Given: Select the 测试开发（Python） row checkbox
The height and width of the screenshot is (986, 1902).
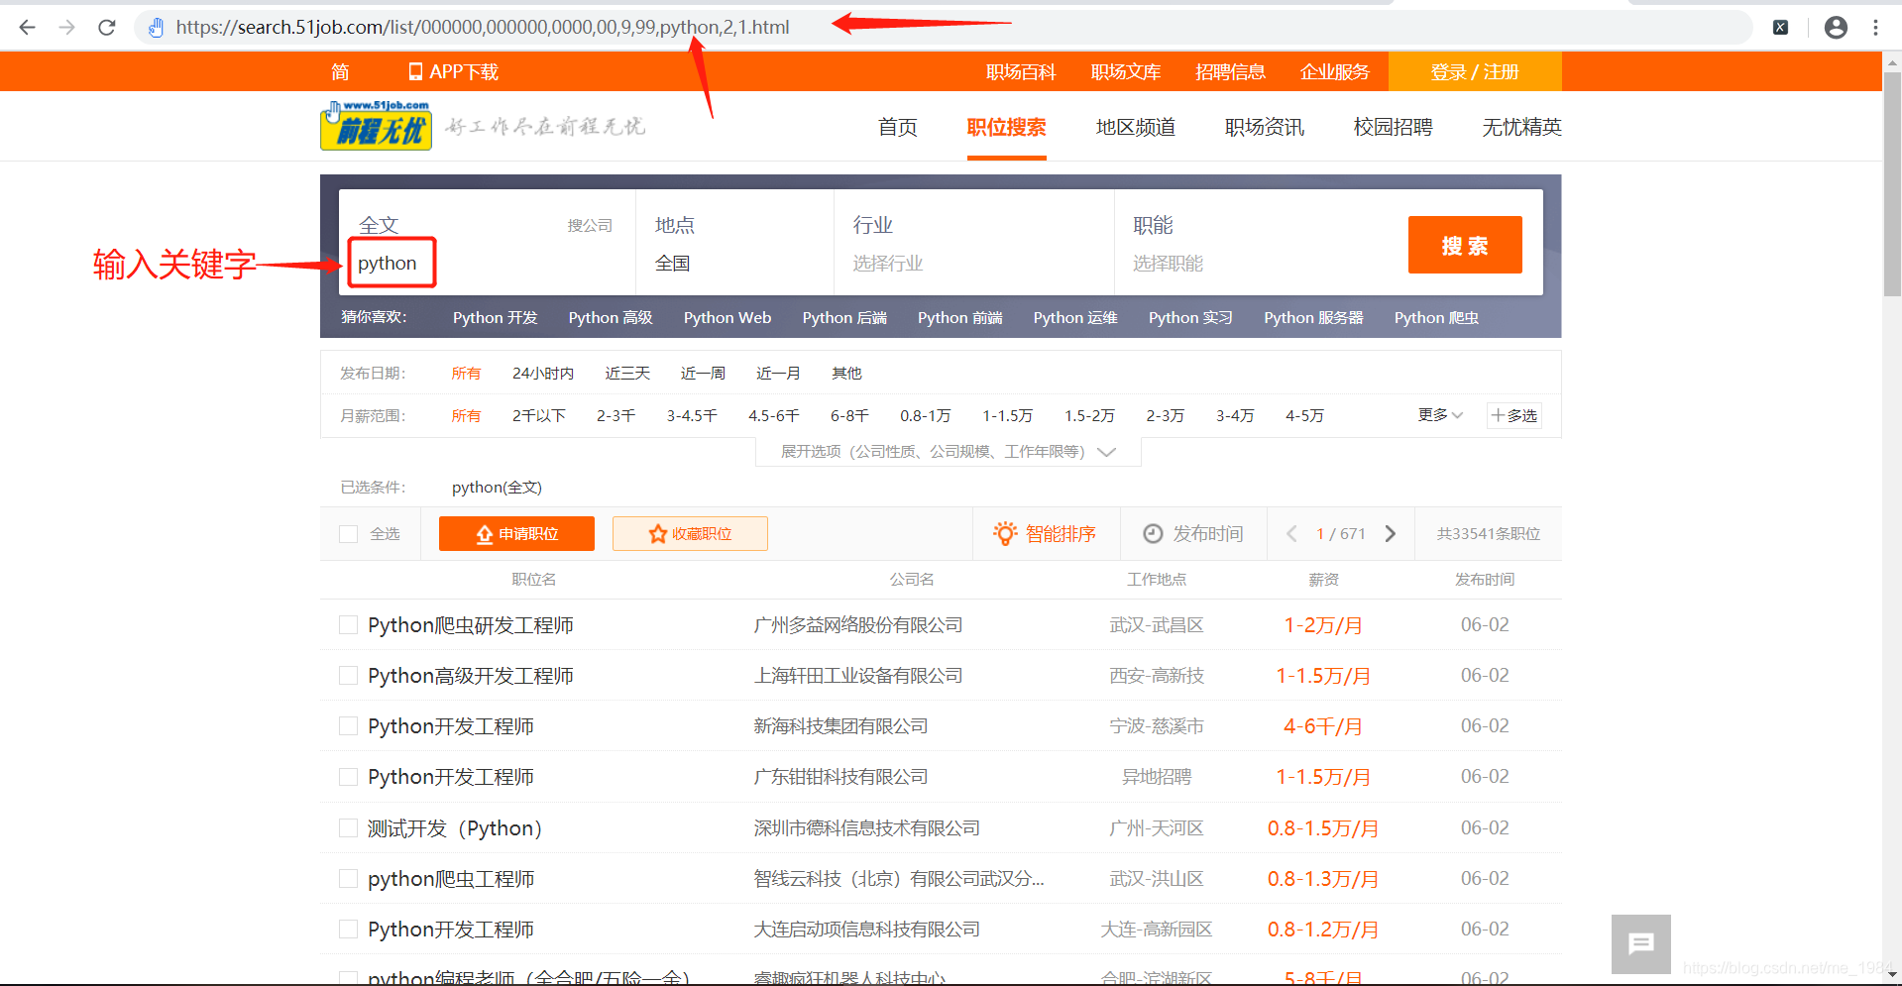Looking at the screenshot, I should [x=349, y=828].
